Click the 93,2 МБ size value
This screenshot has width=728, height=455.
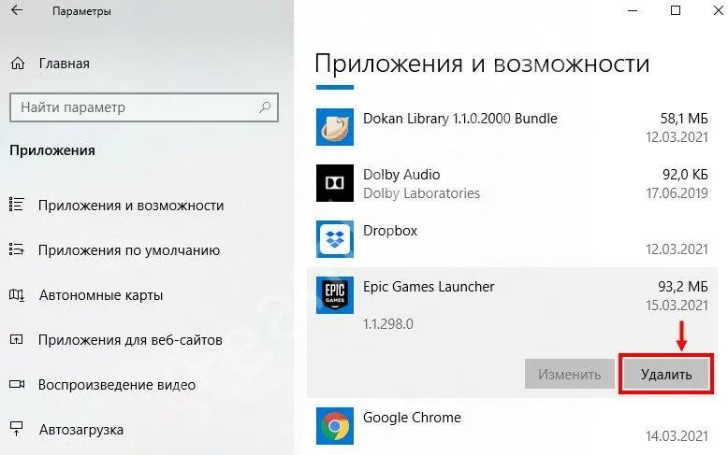pyautogui.click(x=683, y=287)
